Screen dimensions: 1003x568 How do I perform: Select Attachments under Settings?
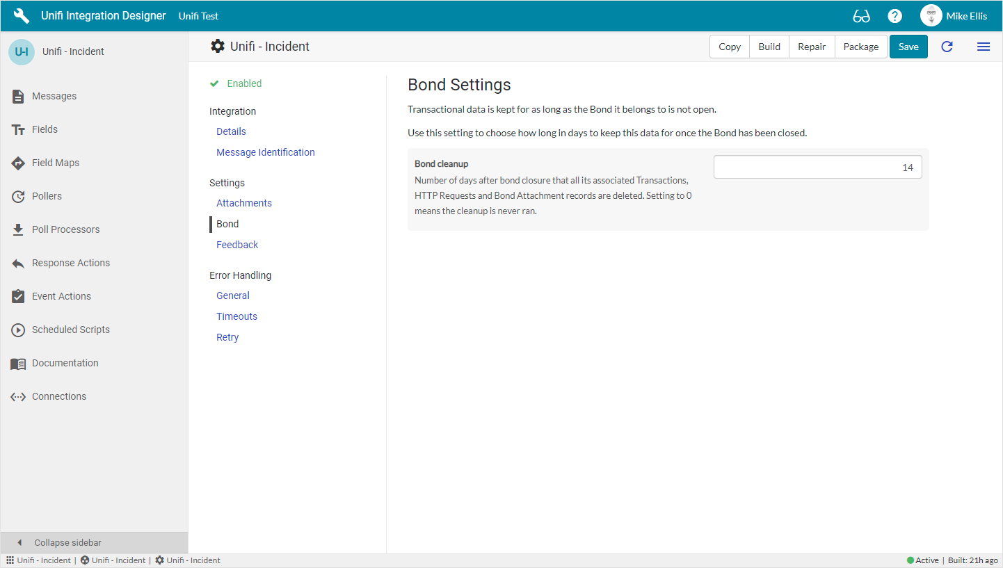(x=244, y=203)
